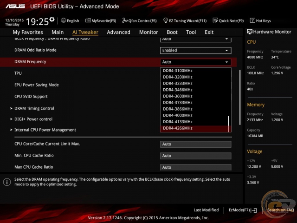297x223 pixels.
Task: Click the info icon beside help text
Action: (7, 182)
